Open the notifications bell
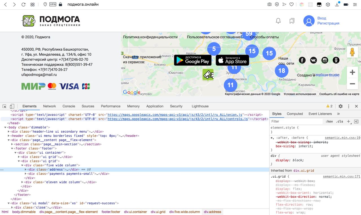This screenshot has height=215, width=361. [x=278, y=21]
